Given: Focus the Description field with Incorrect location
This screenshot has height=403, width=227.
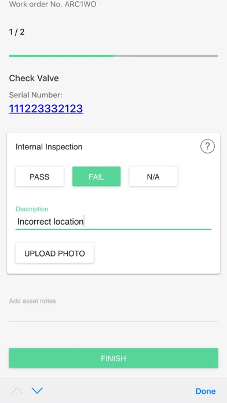Looking at the screenshot, I should 113,222.
